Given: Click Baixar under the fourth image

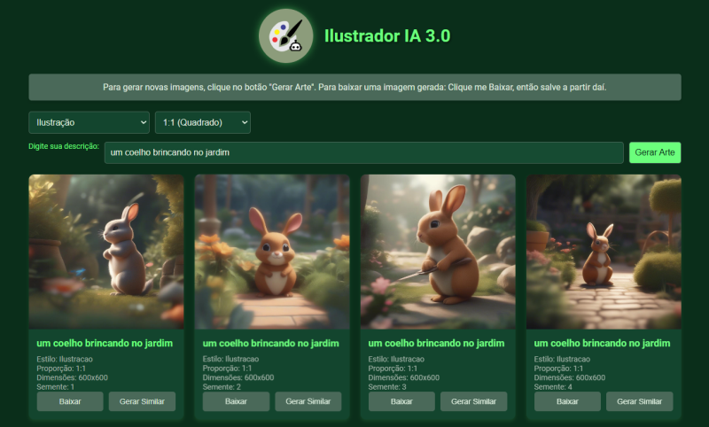Looking at the screenshot, I should click(567, 401).
